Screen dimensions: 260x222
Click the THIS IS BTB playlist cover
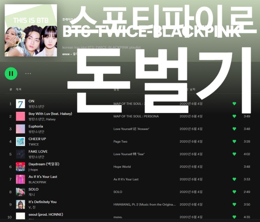point(31,30)
